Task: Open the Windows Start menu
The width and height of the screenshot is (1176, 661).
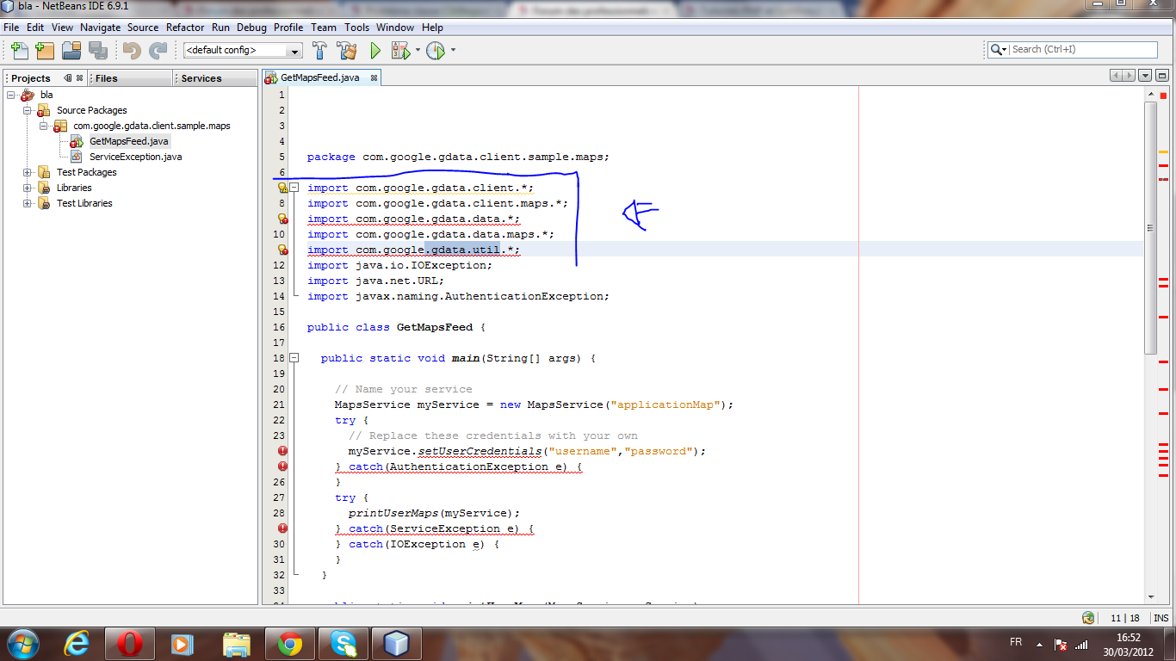Action: coord(22,644)
